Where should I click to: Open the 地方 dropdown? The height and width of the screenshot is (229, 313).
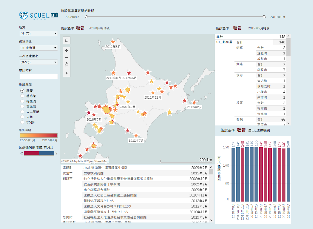[39, 33]
